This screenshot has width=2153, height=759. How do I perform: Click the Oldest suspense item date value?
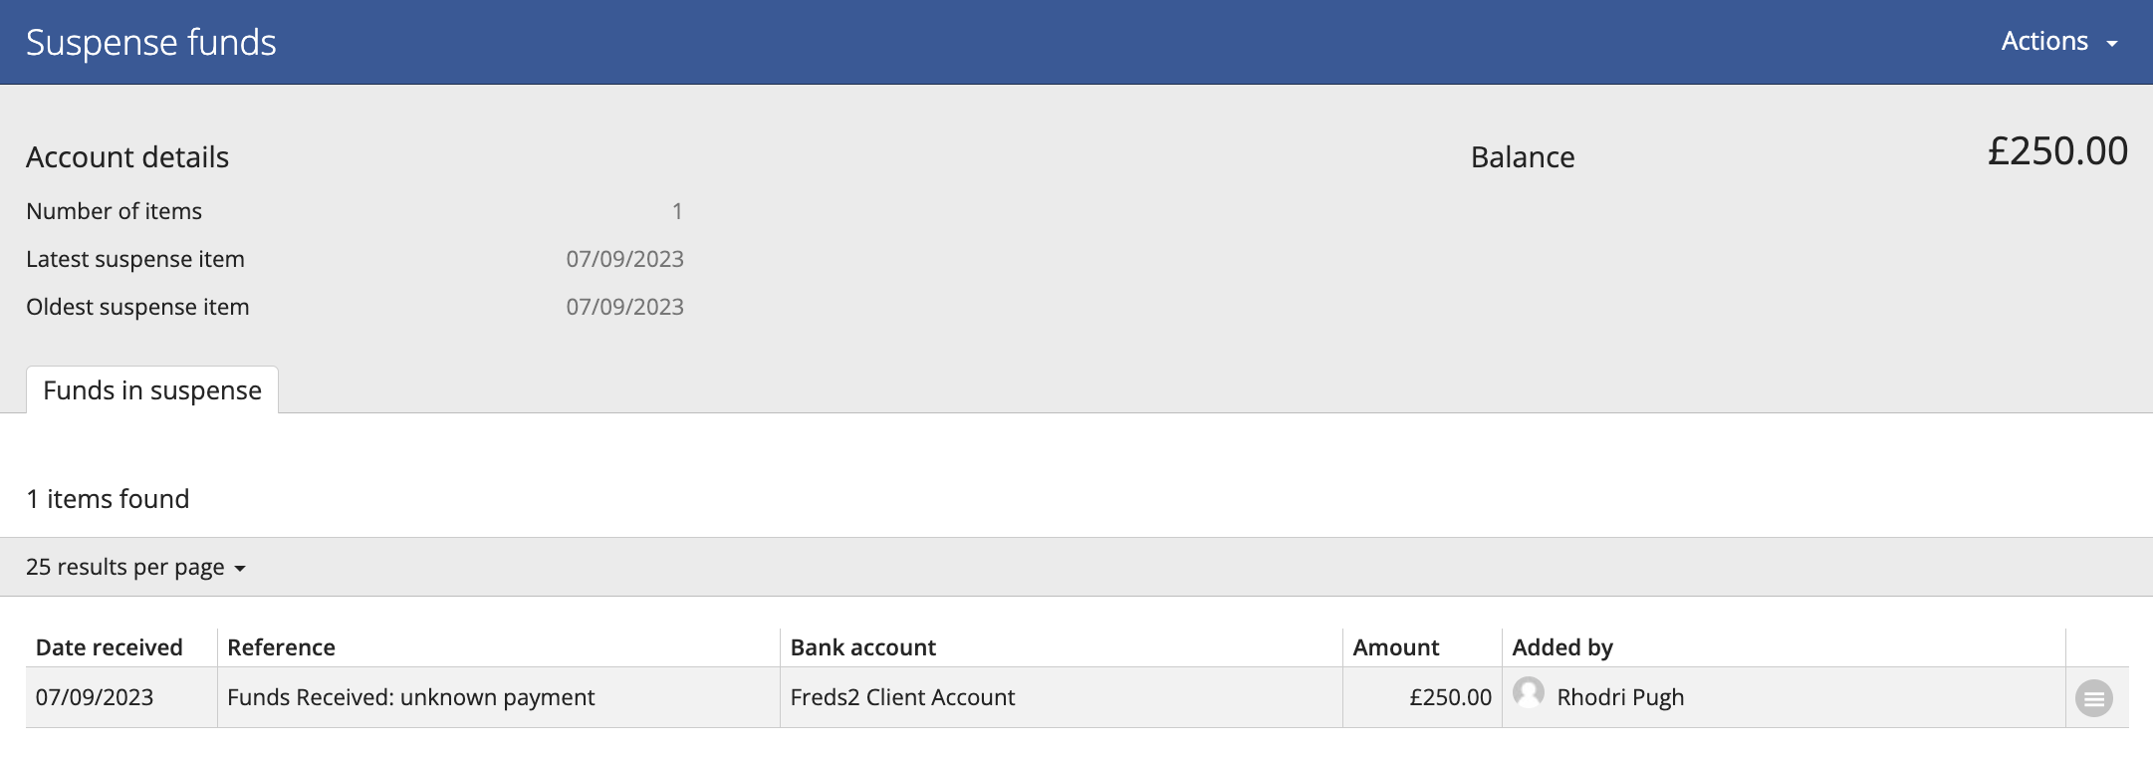tap(625, 307)
